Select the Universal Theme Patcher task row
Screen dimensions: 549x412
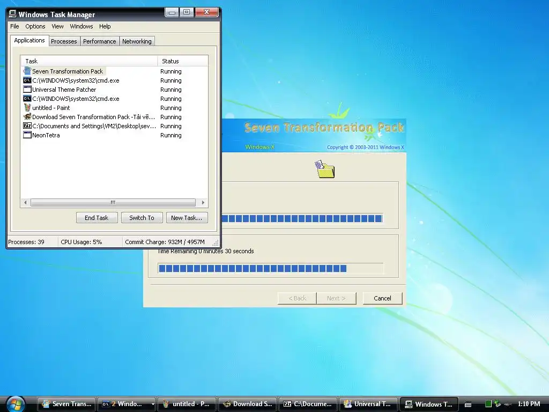point(115,90)
